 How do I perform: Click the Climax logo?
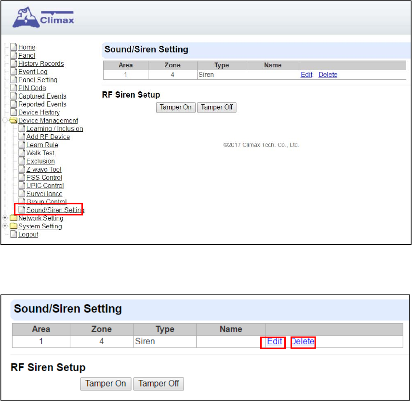43,17
